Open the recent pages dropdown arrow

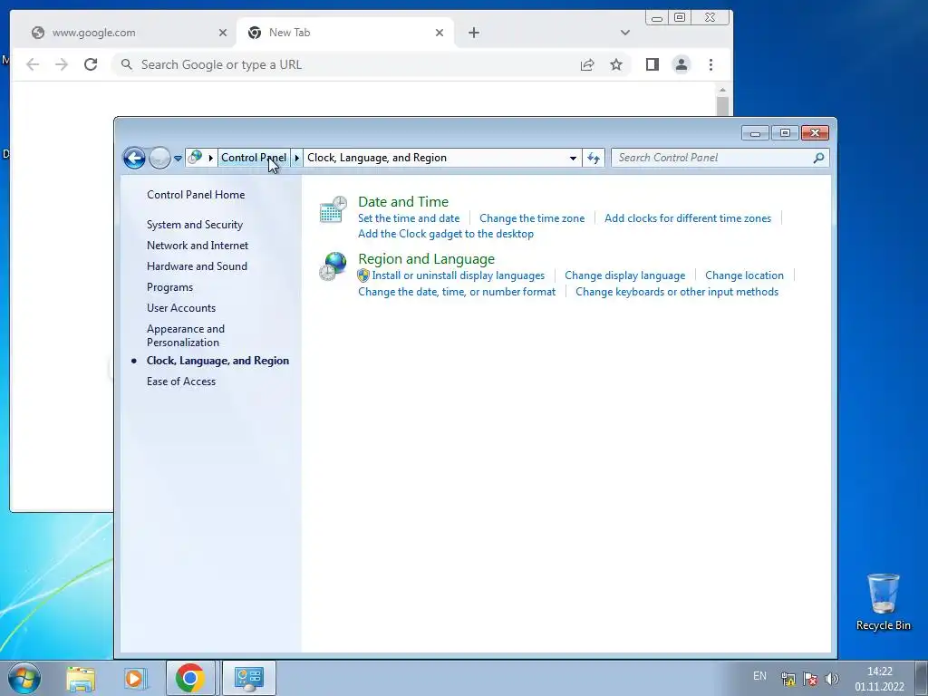click(x=178, y=158)
